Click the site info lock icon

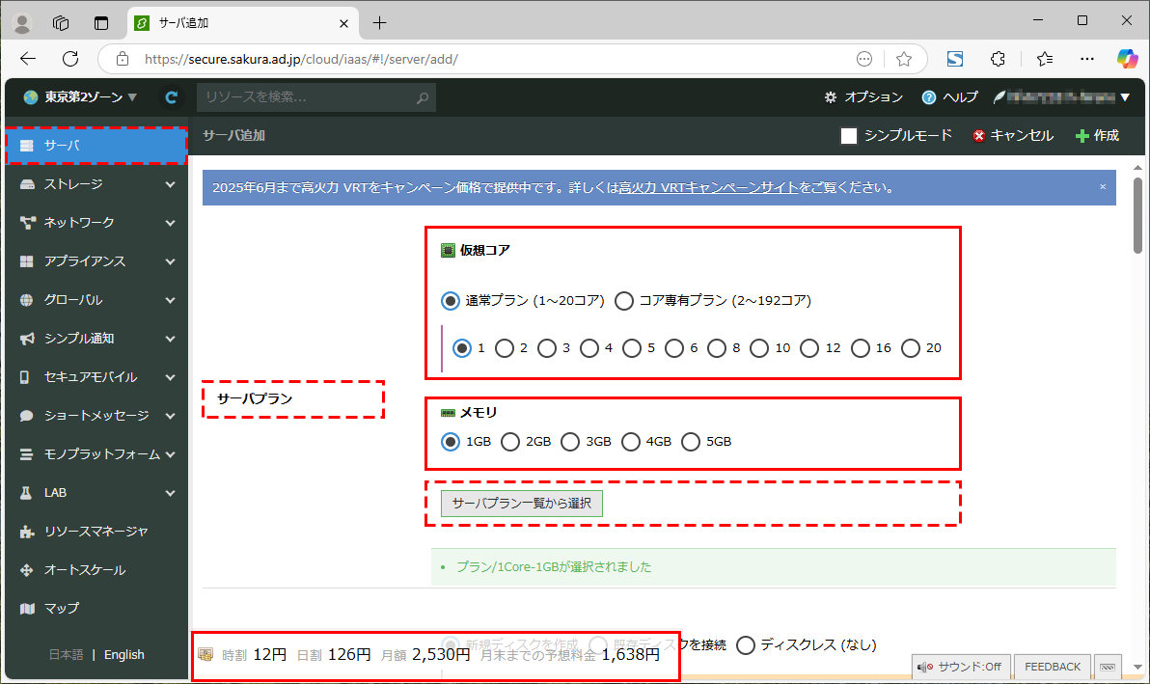pos(123,59)
